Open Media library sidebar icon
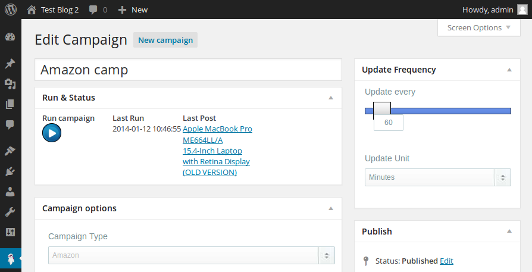 coord(10,84)
